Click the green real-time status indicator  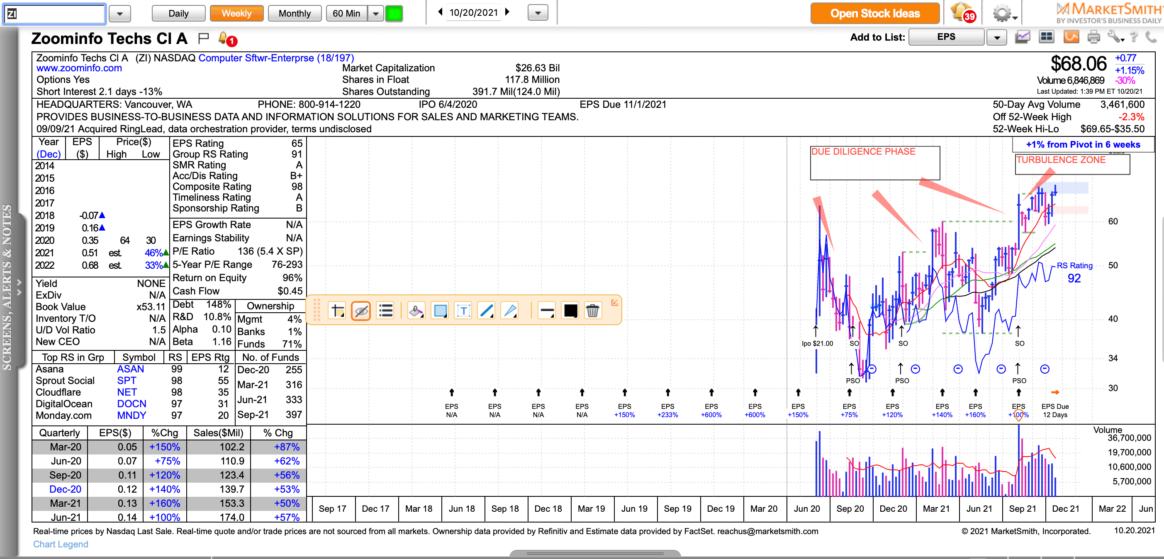(x=394, y=14)
